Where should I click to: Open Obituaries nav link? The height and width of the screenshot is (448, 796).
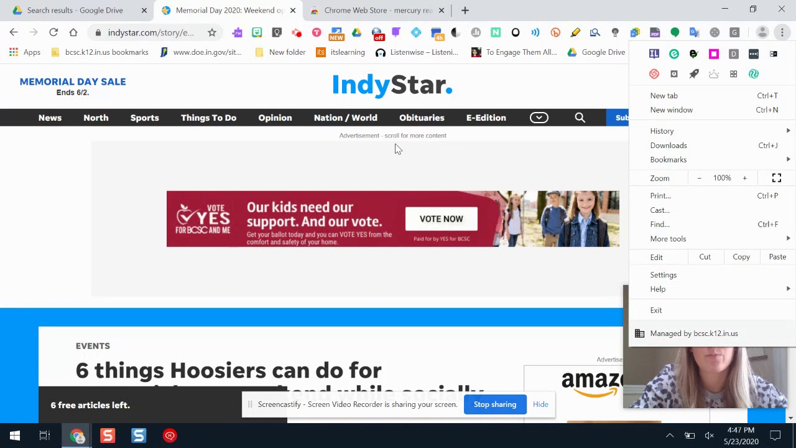coord(422,118)
